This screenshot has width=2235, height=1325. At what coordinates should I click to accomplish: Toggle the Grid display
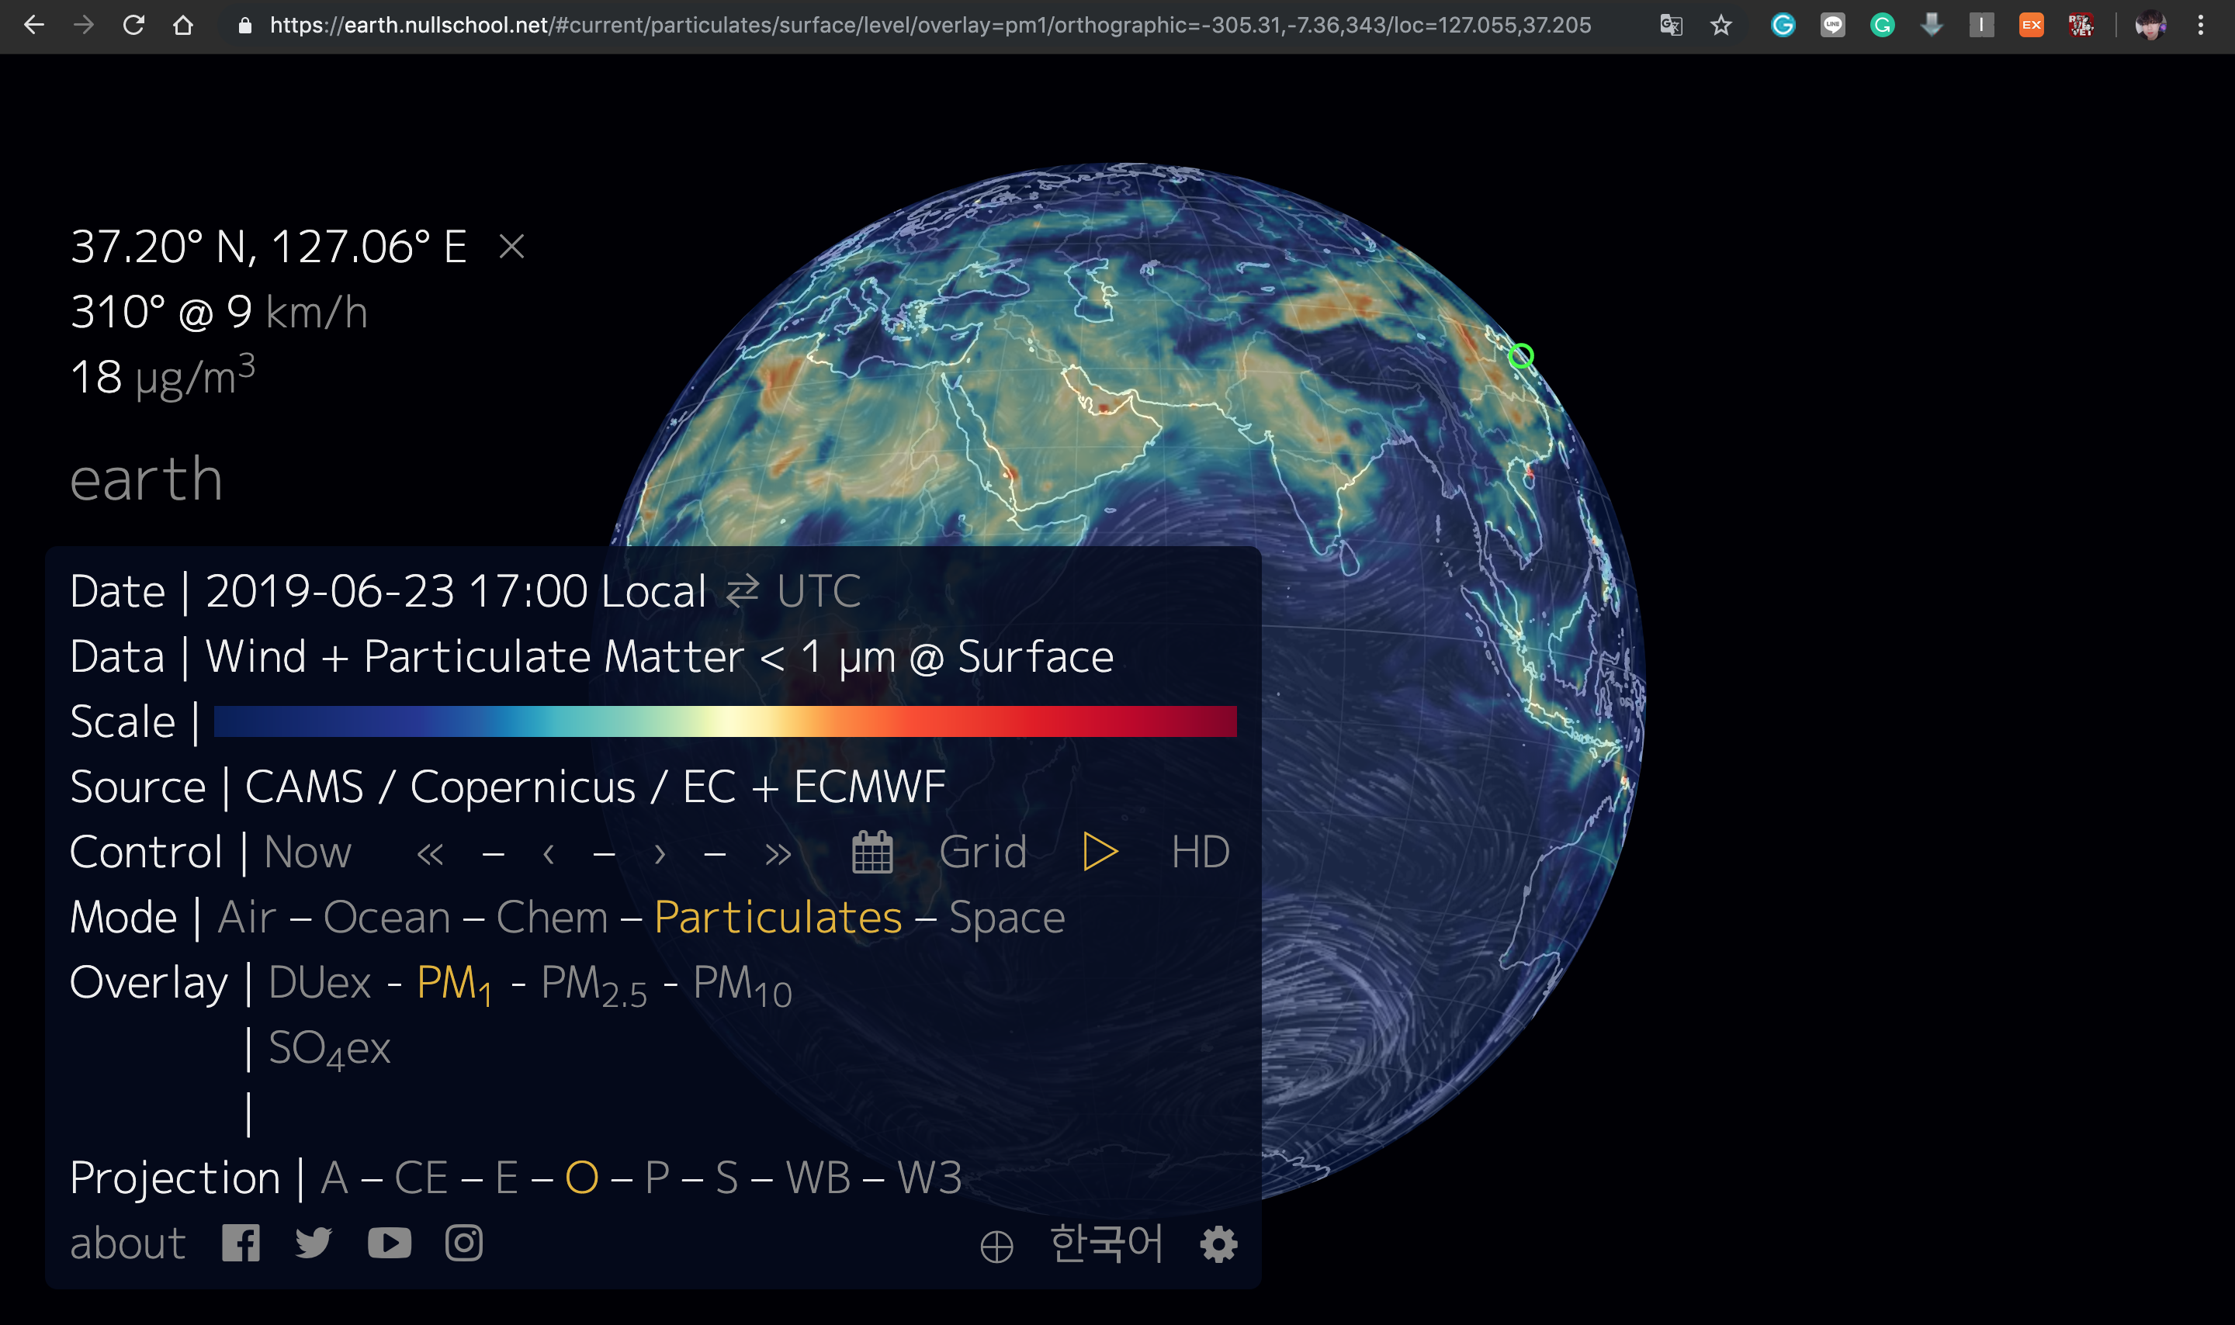click(982, 852)
